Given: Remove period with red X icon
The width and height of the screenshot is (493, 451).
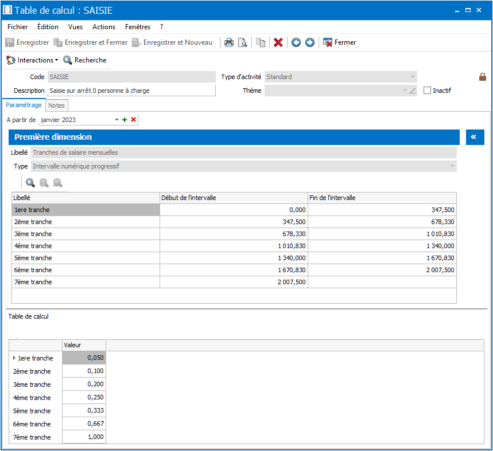Looking at the screenshot, I should point(133,120).
